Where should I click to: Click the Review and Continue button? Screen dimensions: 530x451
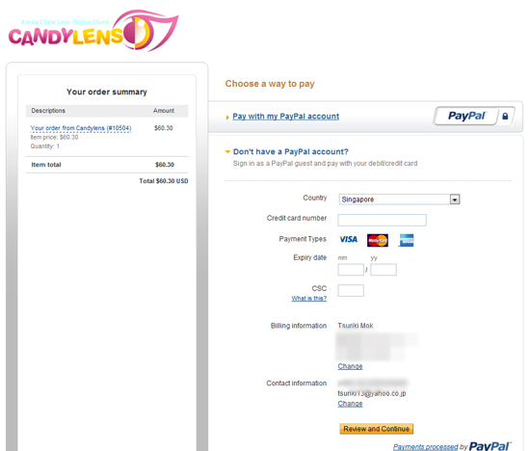376,429
